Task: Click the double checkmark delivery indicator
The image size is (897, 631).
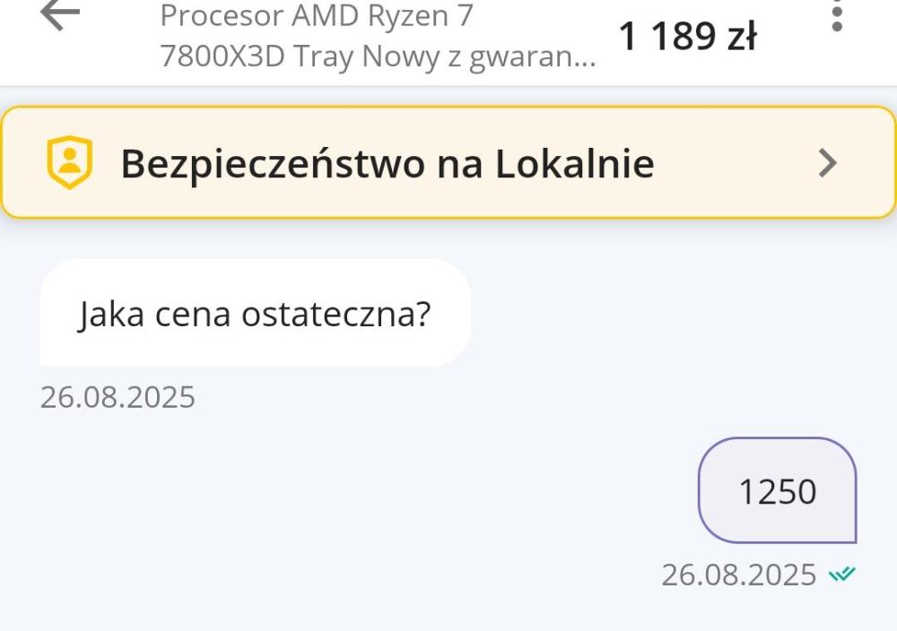Action: coord(841,574)
